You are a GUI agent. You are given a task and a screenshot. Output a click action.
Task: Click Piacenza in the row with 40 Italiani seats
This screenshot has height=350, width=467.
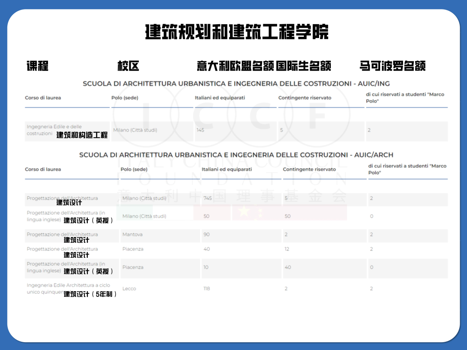[x=133, y=249]
